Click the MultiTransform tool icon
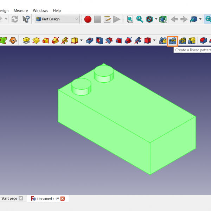 click(192, 40)
